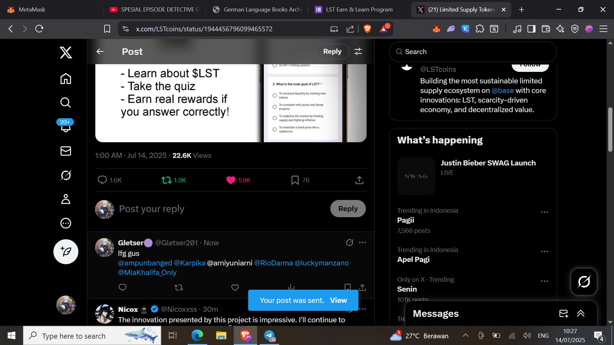Open more menu on Gletser's comment

362,243
